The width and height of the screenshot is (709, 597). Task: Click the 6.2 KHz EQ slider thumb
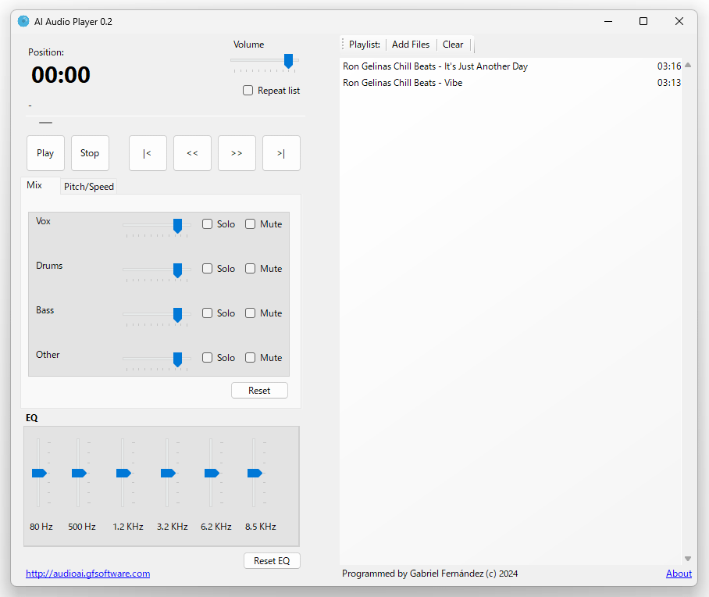click(x=212, y=473)
